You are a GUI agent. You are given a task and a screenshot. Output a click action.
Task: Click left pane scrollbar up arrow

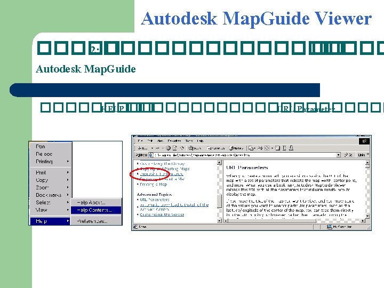[x=219, y=163]
